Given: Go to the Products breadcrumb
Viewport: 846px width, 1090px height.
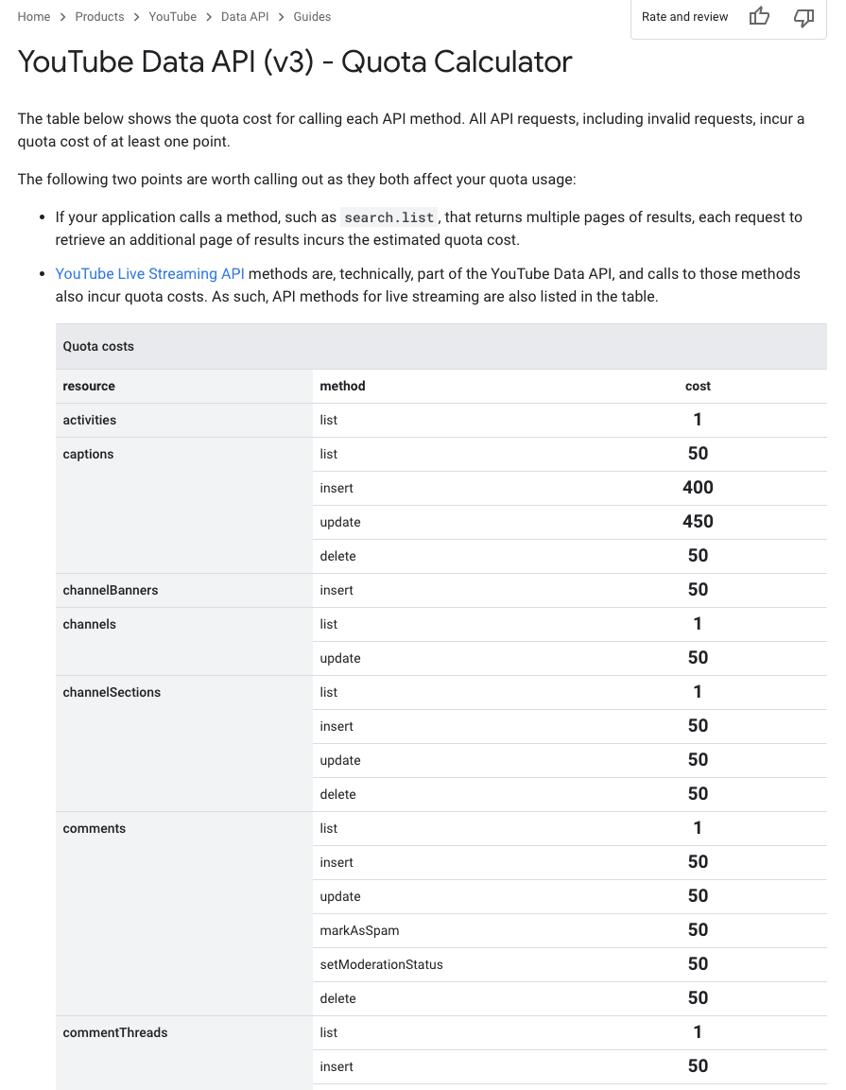Looking at the screenshot, I should point(99,17).
